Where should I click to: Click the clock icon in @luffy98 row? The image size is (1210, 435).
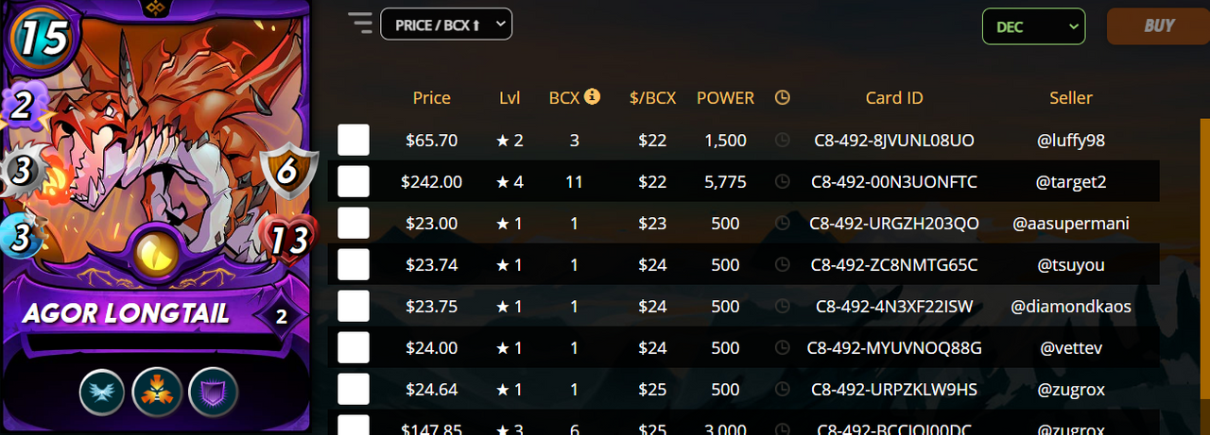(782, 140)
